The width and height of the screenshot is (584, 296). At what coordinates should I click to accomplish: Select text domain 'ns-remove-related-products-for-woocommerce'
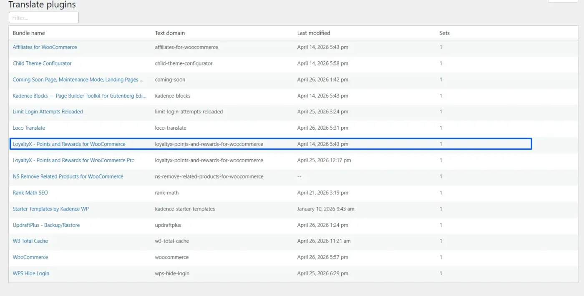coord(209,176)
